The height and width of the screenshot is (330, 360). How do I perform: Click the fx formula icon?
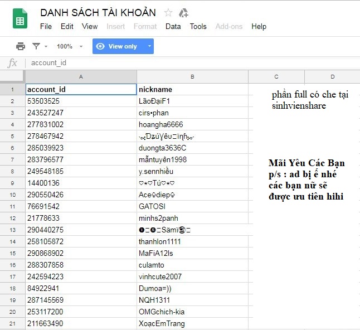[12, 62]
